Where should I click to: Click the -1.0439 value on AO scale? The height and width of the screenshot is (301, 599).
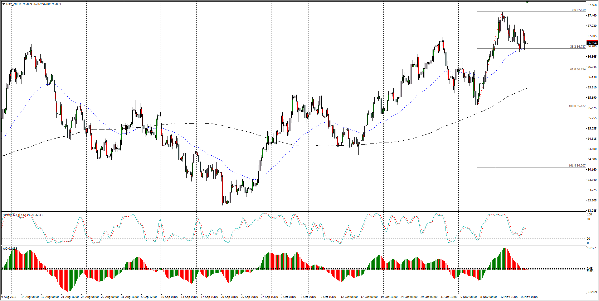point(592,292)
